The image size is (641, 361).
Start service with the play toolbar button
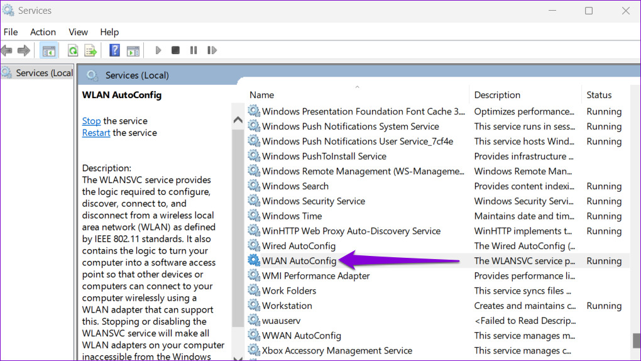tap(158, 50)
